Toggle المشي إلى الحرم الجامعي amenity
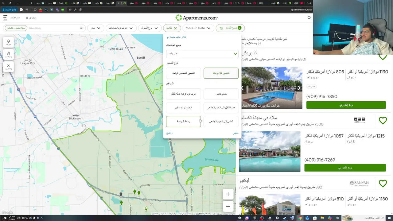The height and width of the screenshot is (221, 393). pos(221,122)
